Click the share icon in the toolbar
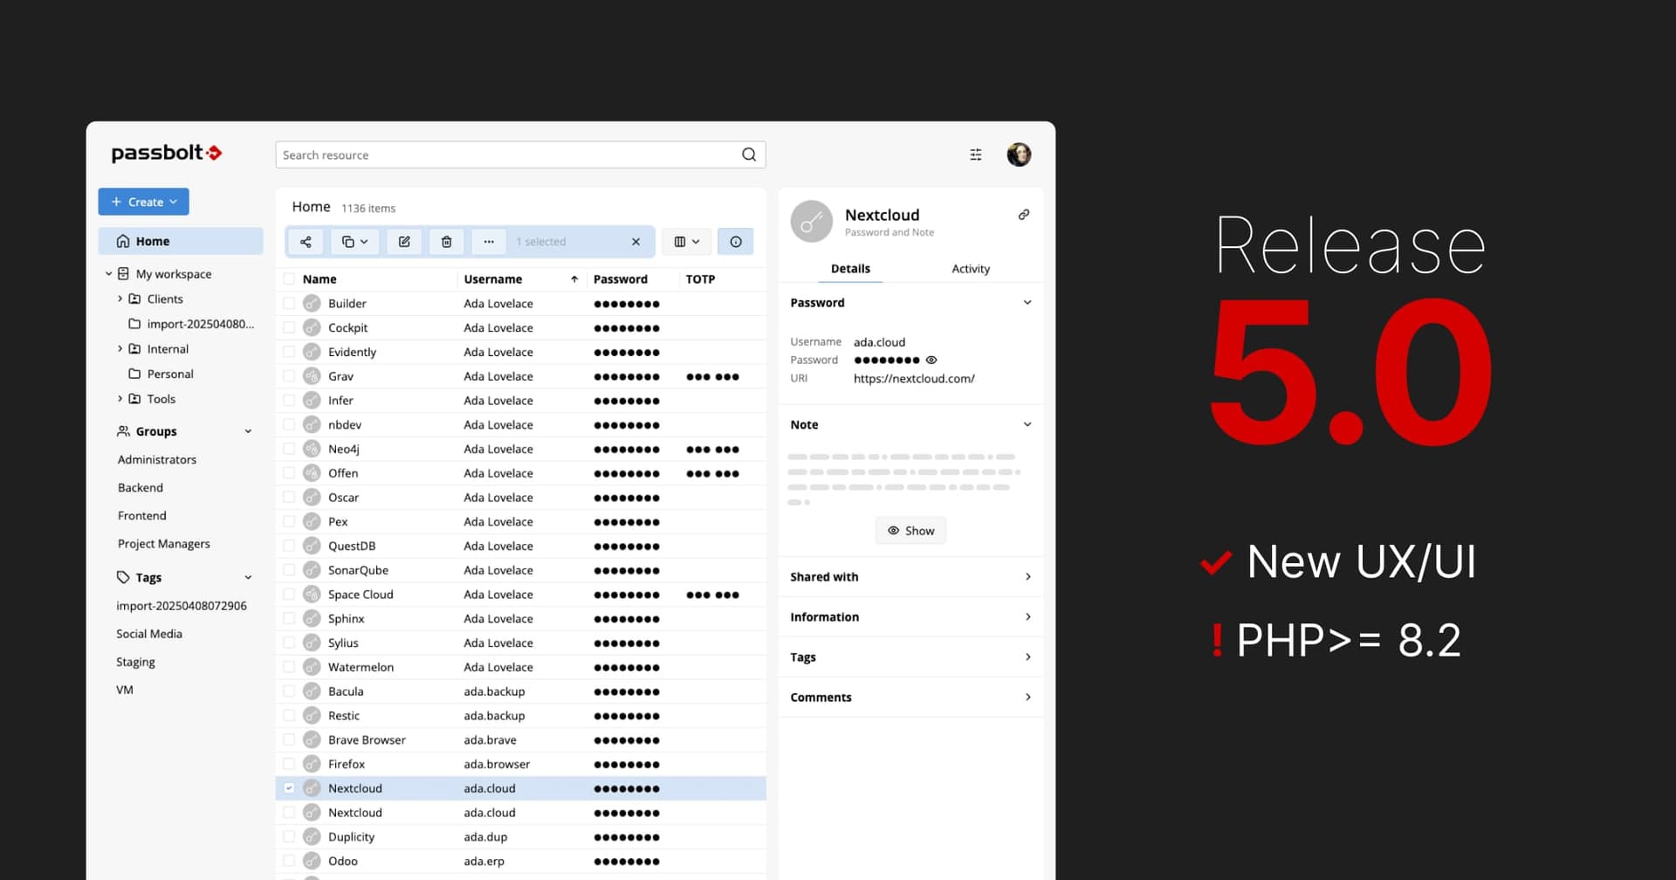This screenshot has height=880, width=1676. pos(306,242)
